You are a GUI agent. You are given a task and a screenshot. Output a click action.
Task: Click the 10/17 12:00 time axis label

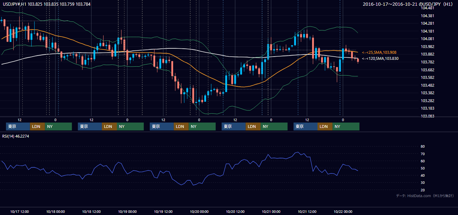click(x=20, y=211)
